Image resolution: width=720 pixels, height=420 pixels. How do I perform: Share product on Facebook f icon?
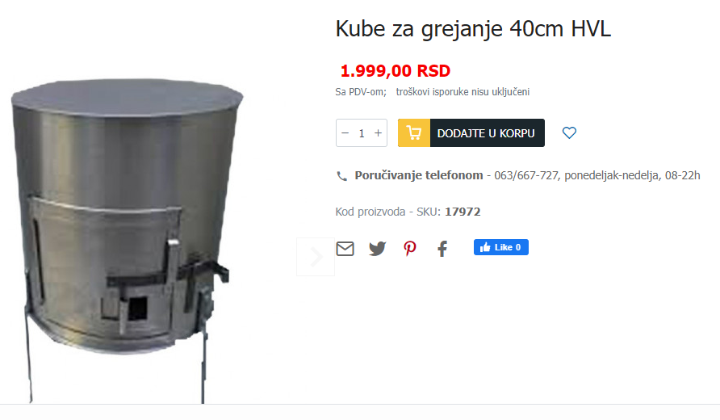pos(442,249)
